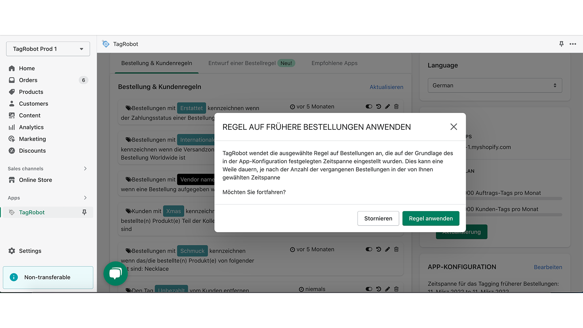Click the Non-transferable info banner

[48, 277]
